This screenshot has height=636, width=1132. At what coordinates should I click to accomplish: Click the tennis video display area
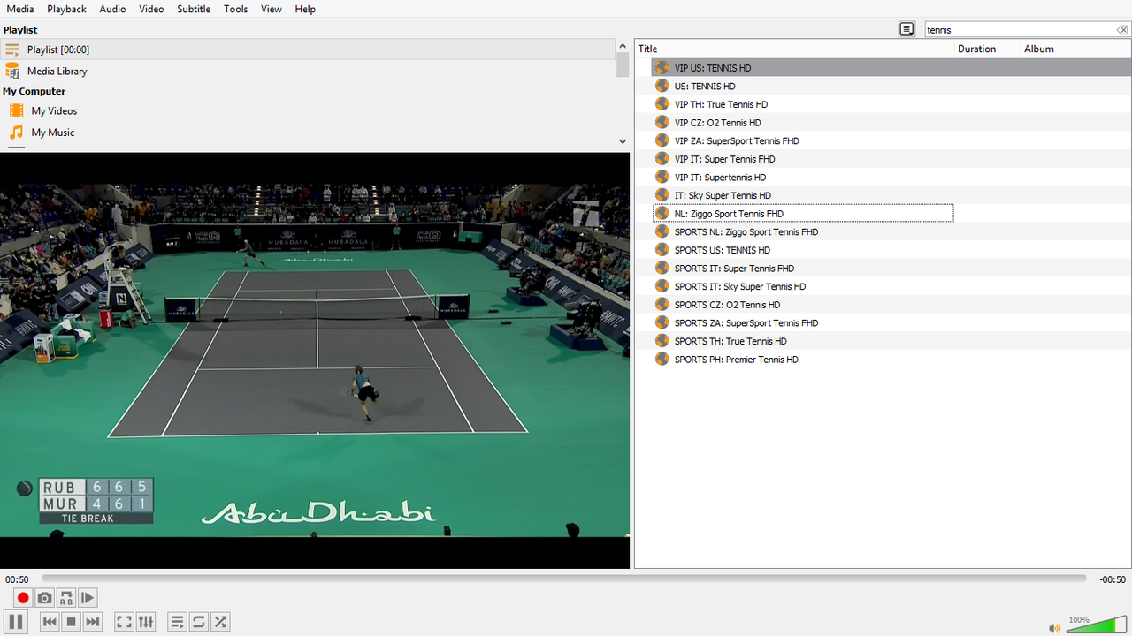click(315, 360)
